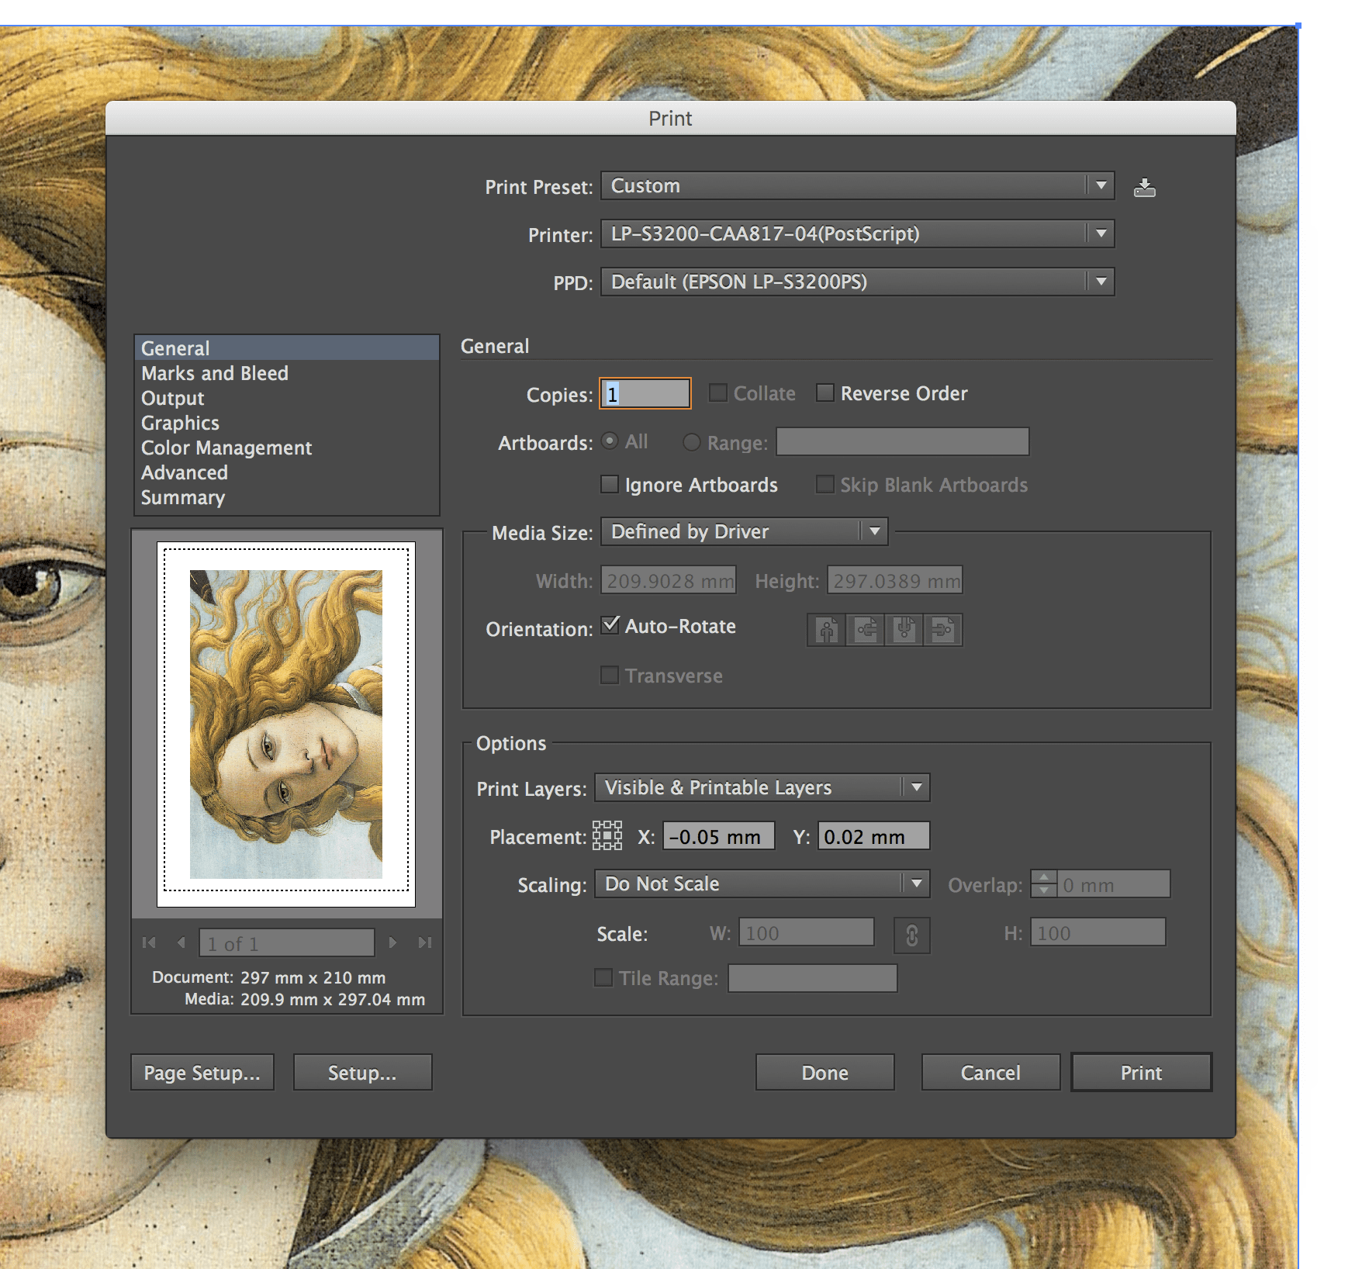1362x1269 pixels.
Task: Go to last page arrow
Action: (424, 942)
